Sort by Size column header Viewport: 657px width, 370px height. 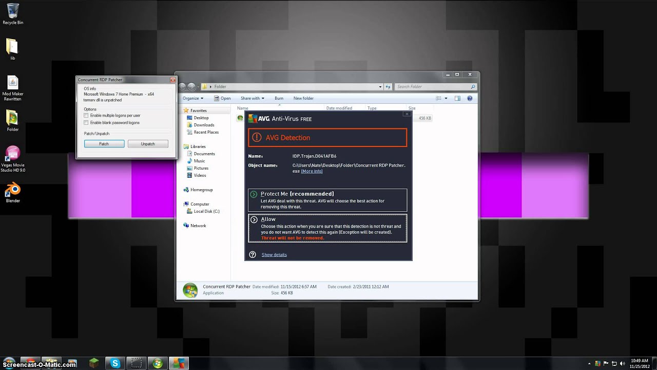(x=412, y=108)
